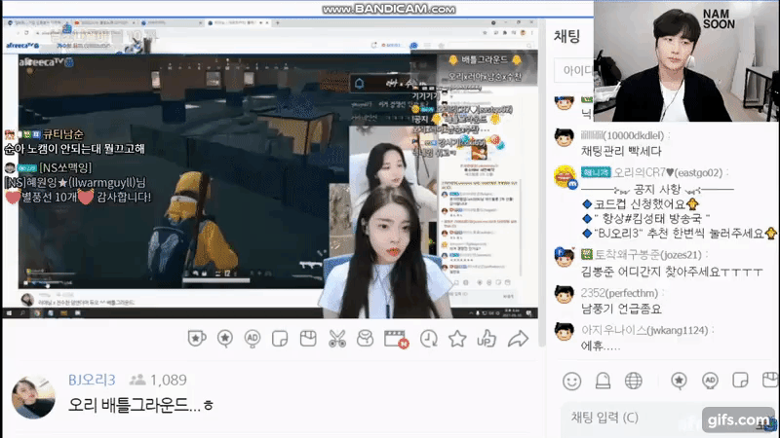Open the globe translation icon in chat
The image size is (780, 438).
pos(633,381)
